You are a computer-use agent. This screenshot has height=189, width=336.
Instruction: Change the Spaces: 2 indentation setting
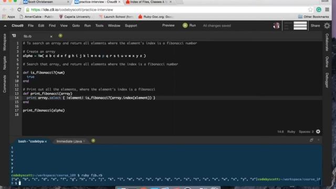pyautogui.click(x=306, y=132)
